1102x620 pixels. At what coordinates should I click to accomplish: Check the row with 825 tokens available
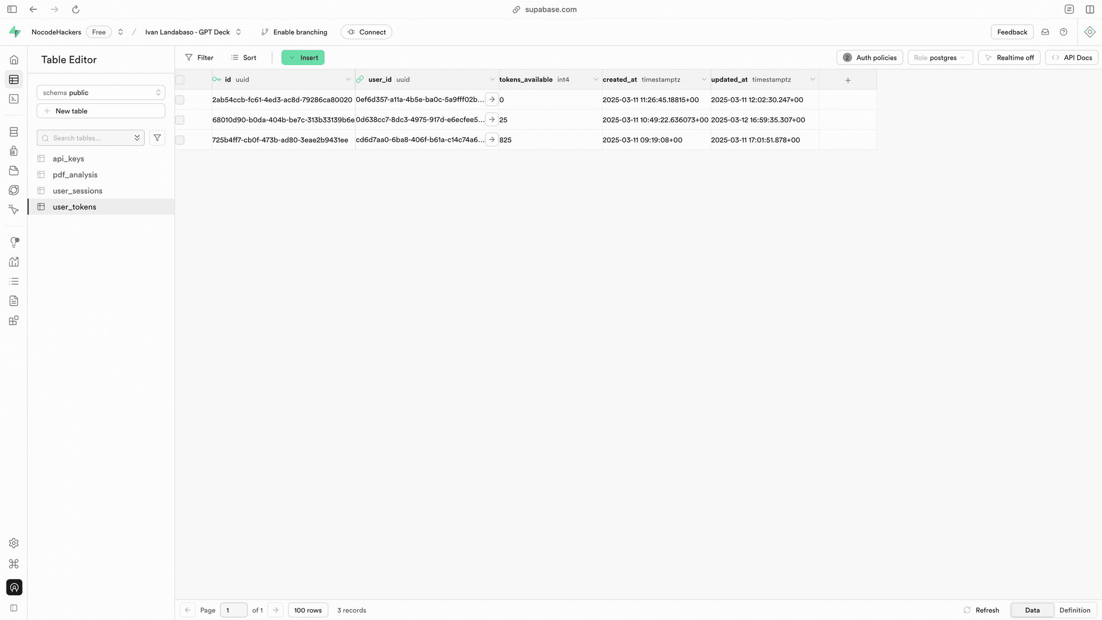179,139
